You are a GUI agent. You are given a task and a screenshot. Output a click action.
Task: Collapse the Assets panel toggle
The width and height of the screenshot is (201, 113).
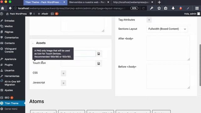click(33, 43)
